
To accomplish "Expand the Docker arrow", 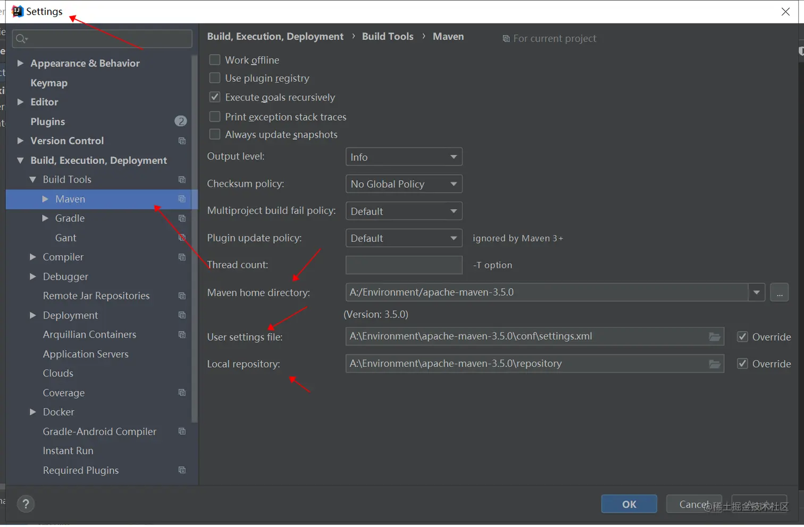I will tap(33, 412).
